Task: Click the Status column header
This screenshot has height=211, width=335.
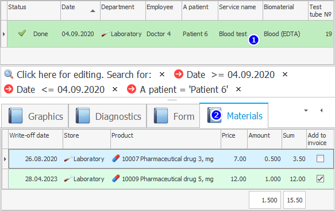Action: tap(34, 10)
